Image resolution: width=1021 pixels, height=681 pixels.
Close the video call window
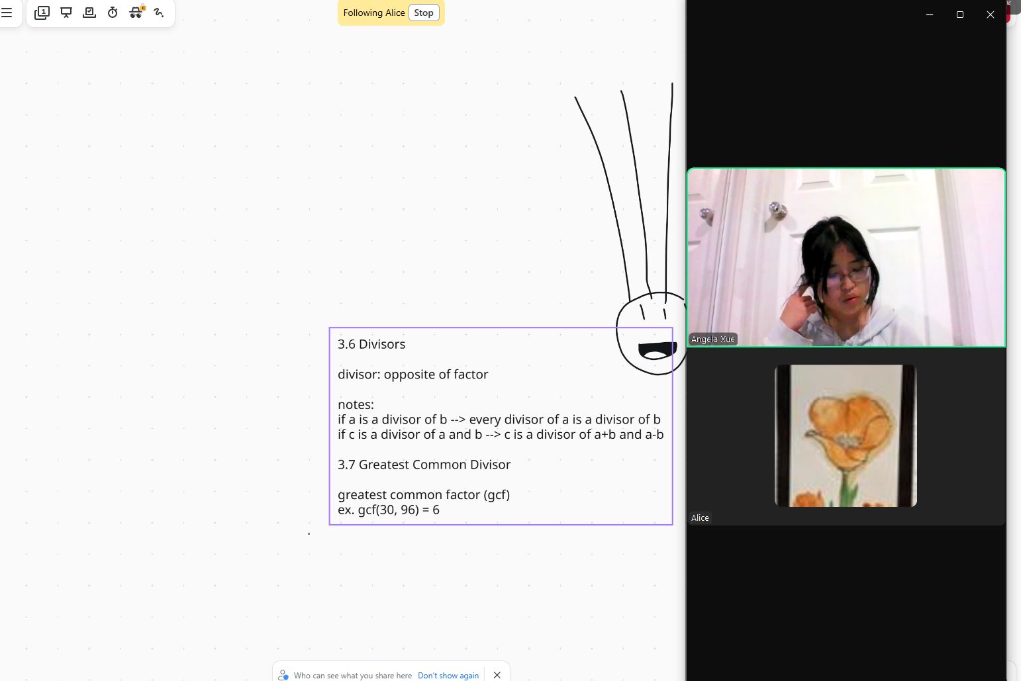pos(991,15)
